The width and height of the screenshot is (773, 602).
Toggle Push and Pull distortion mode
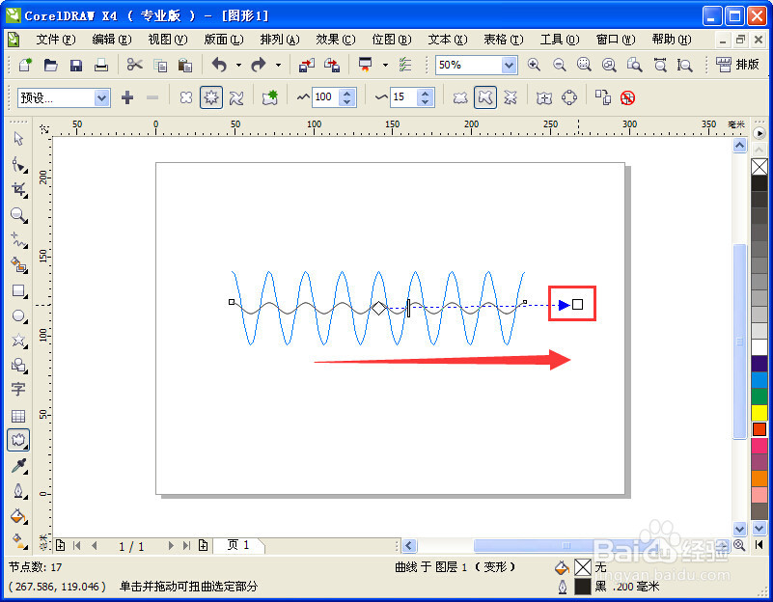coord(186,97)
